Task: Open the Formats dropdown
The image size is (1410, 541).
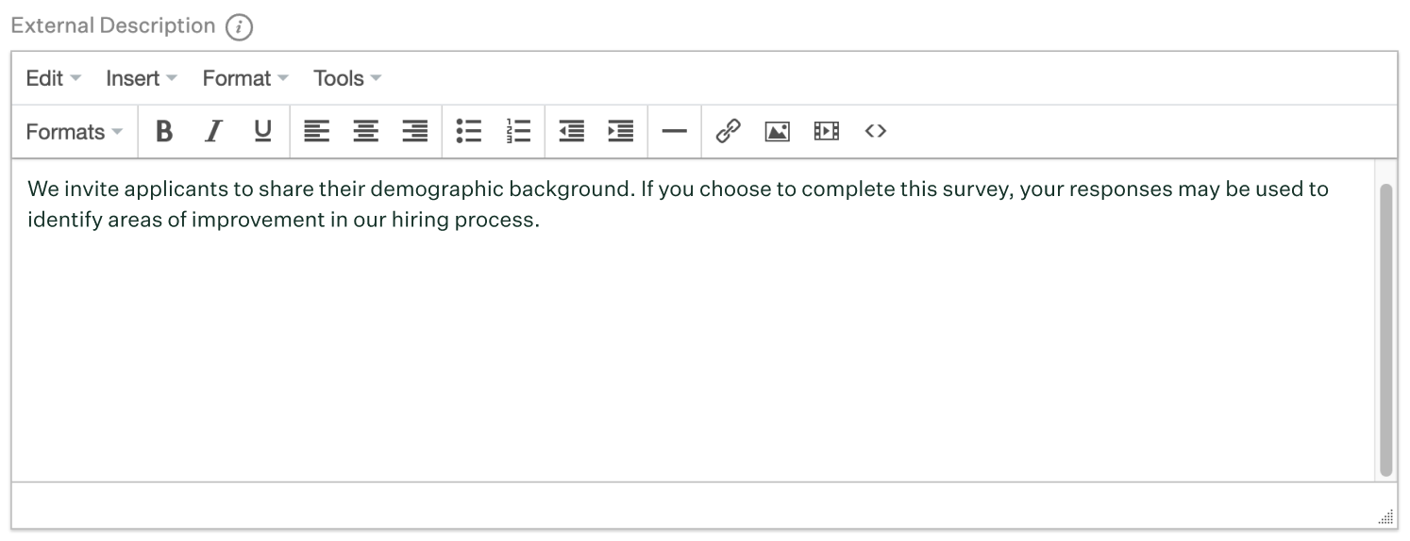Action: pos(74,132)
